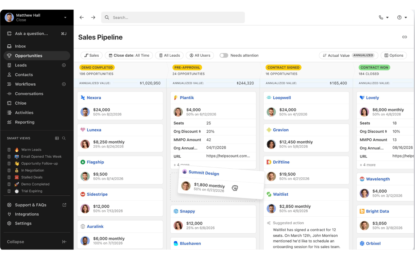
Task: Open the Loopwell opportunity
Action: (282, 98)
